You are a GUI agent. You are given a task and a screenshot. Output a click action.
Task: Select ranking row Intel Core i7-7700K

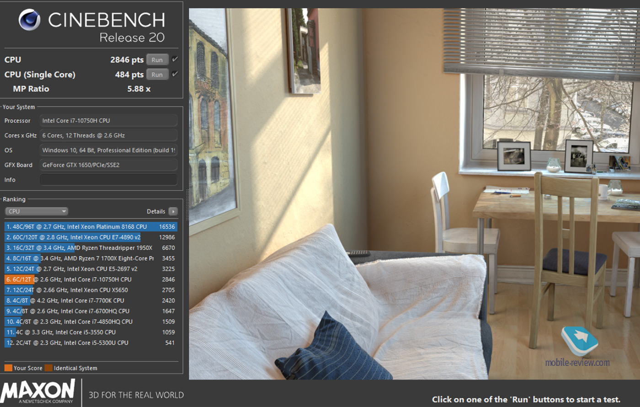(x=91, y=300)
